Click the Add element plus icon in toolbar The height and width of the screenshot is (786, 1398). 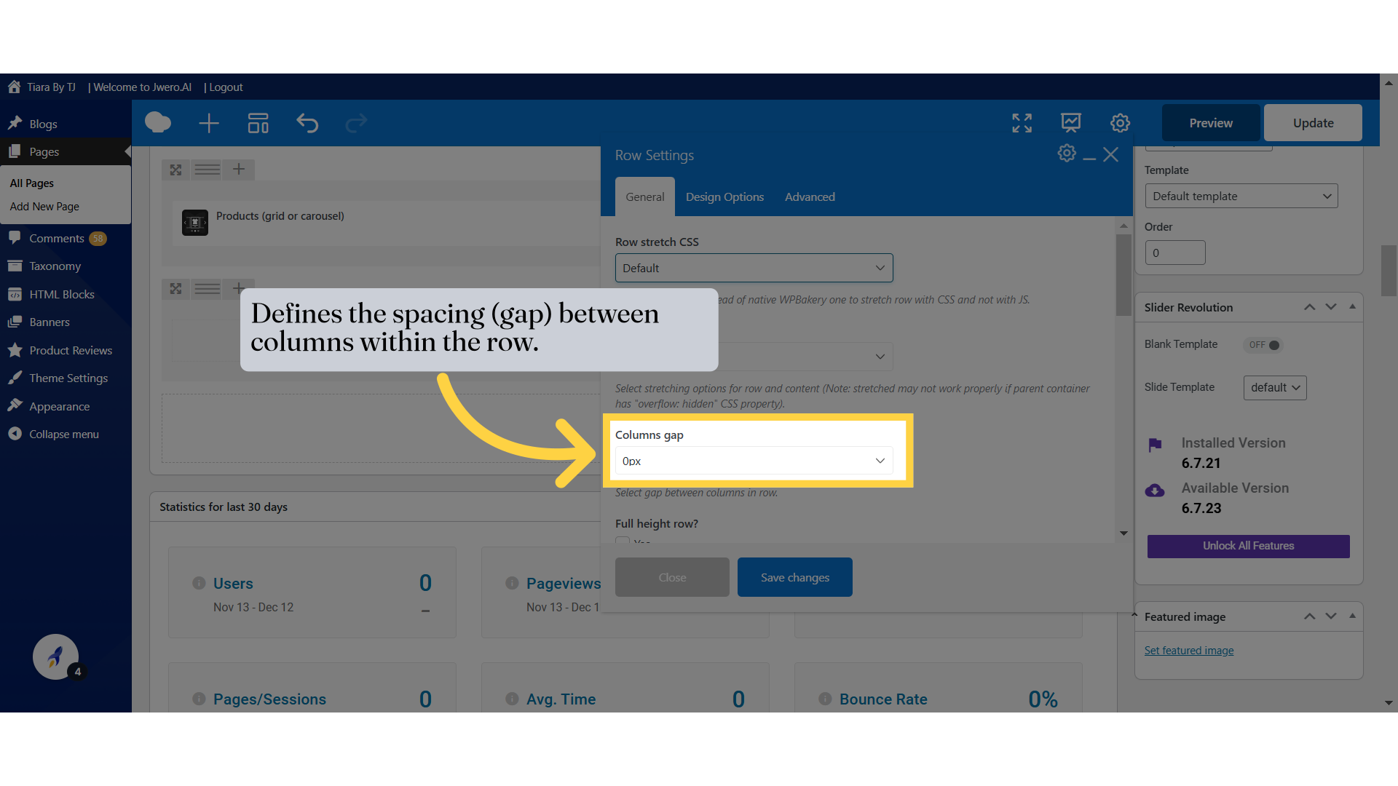point(209,123)
